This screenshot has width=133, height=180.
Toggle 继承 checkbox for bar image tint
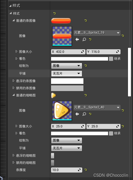tap(111, 59)
